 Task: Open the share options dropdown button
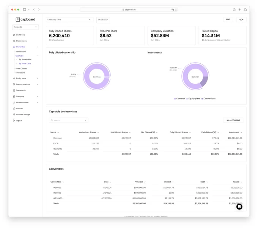click(241, 20)
